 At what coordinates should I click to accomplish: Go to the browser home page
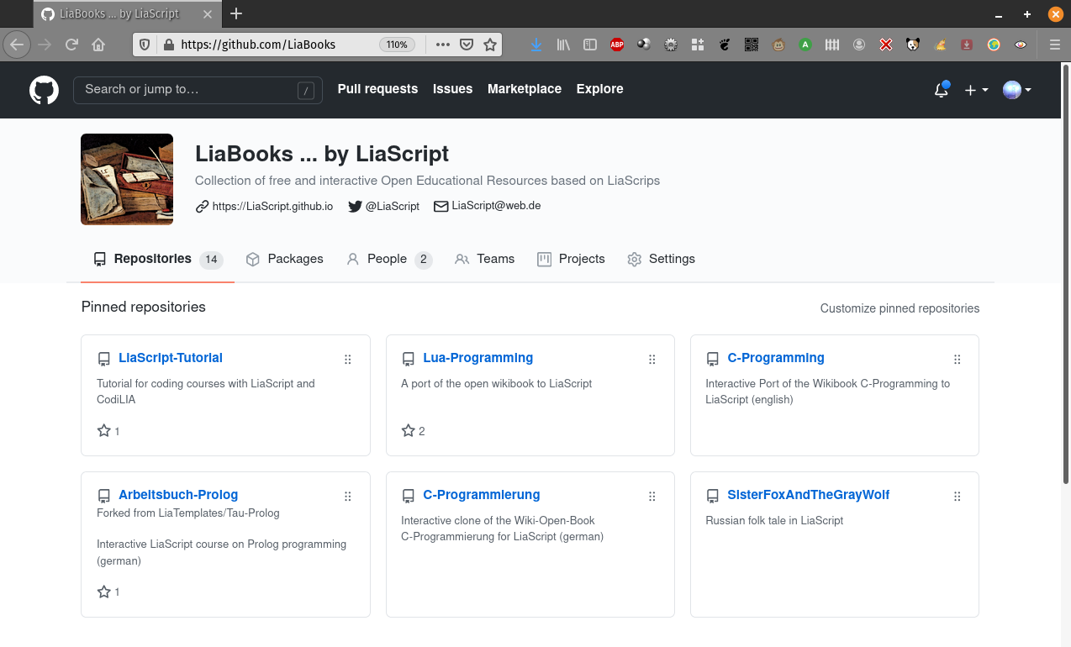98,45
